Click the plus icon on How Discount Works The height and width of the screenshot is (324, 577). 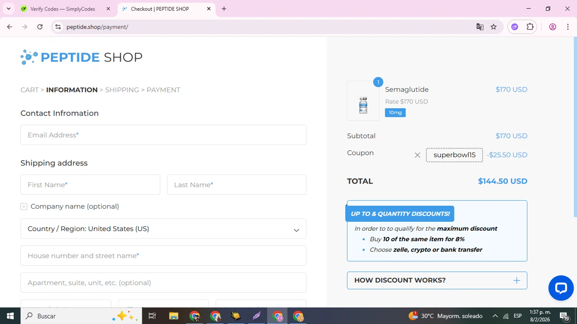(517, 281)
